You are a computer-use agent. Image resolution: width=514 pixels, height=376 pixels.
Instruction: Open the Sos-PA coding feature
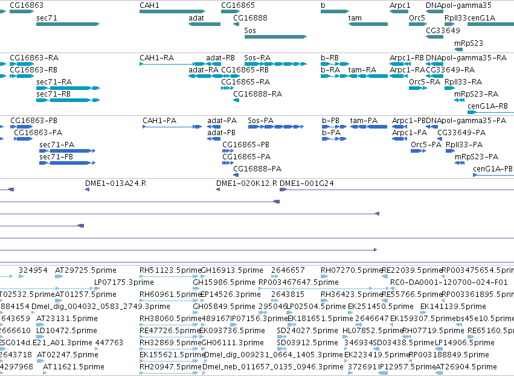275,127
